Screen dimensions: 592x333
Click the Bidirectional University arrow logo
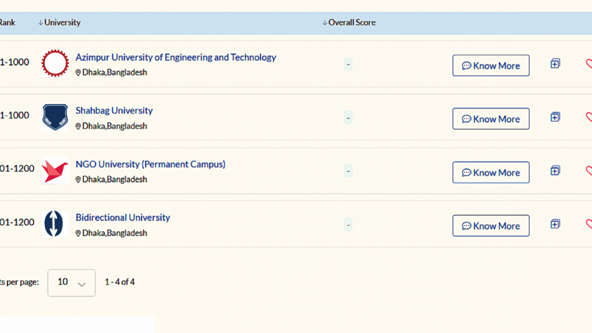click(55, 224)
